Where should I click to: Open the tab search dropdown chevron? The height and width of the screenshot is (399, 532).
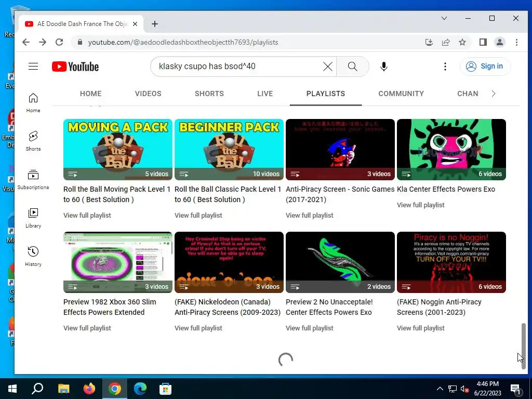pyautogui.click(x=444, y=18)
